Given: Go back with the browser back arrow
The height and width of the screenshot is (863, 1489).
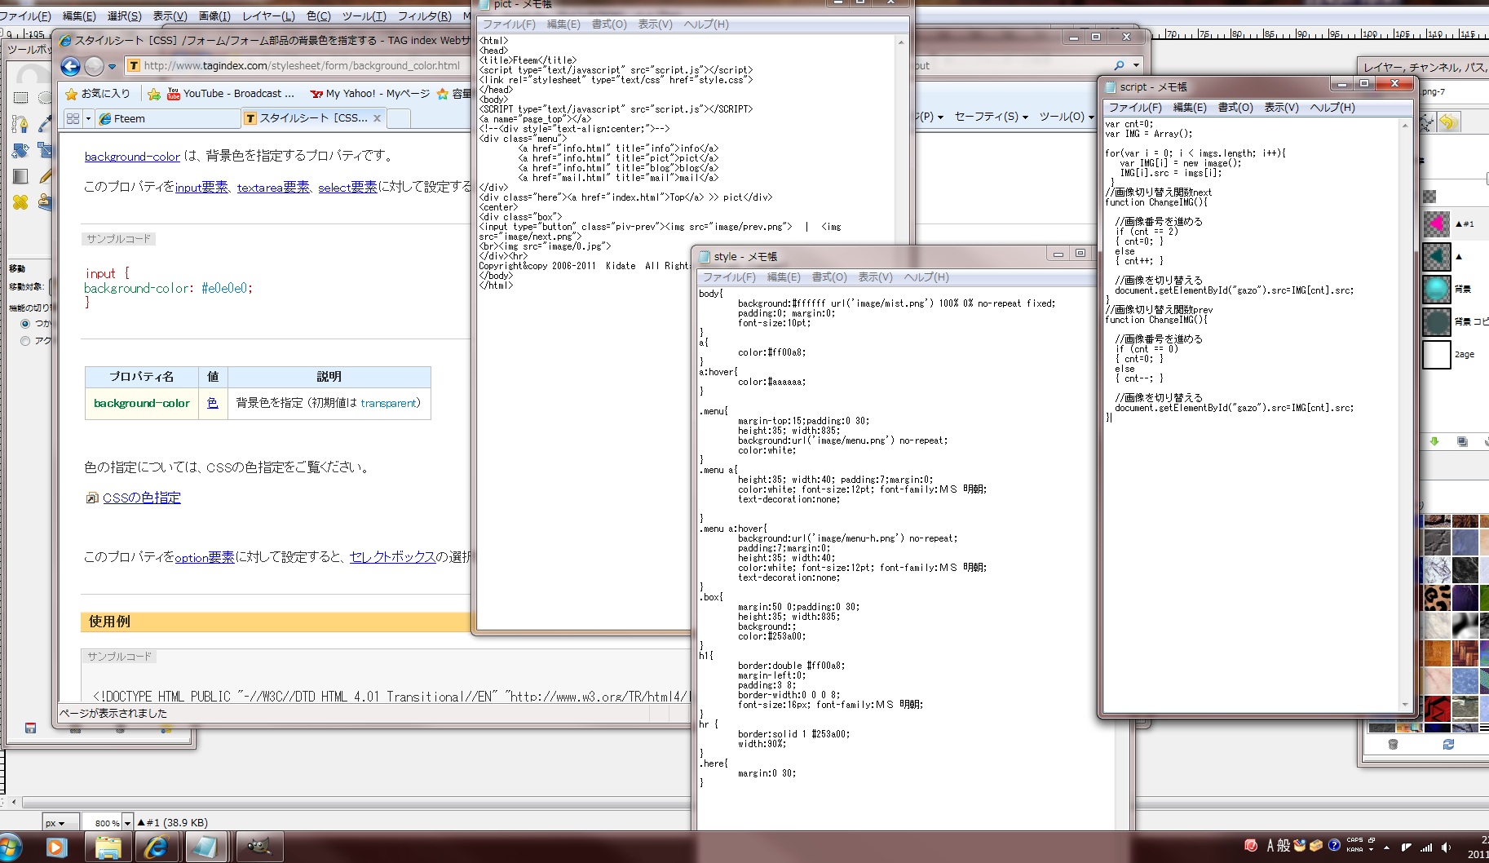Looking at the screenshot, I should click(71, 66).
